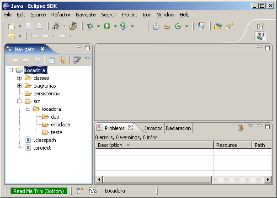Sort by the Description column header
Screen dimensions: 277x198
point(110,145)
